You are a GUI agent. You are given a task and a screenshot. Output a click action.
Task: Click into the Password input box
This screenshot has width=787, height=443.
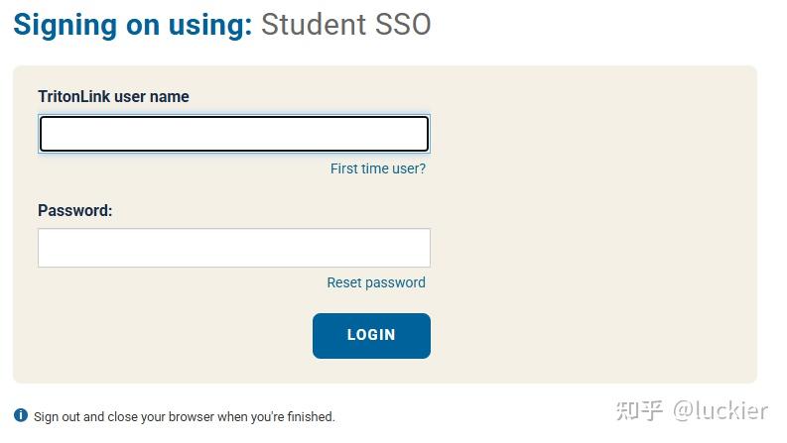pos(233,248)
